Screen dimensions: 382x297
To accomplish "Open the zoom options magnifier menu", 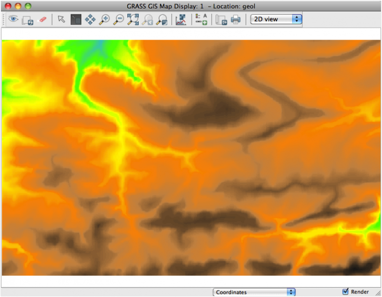I will point(162,20).
